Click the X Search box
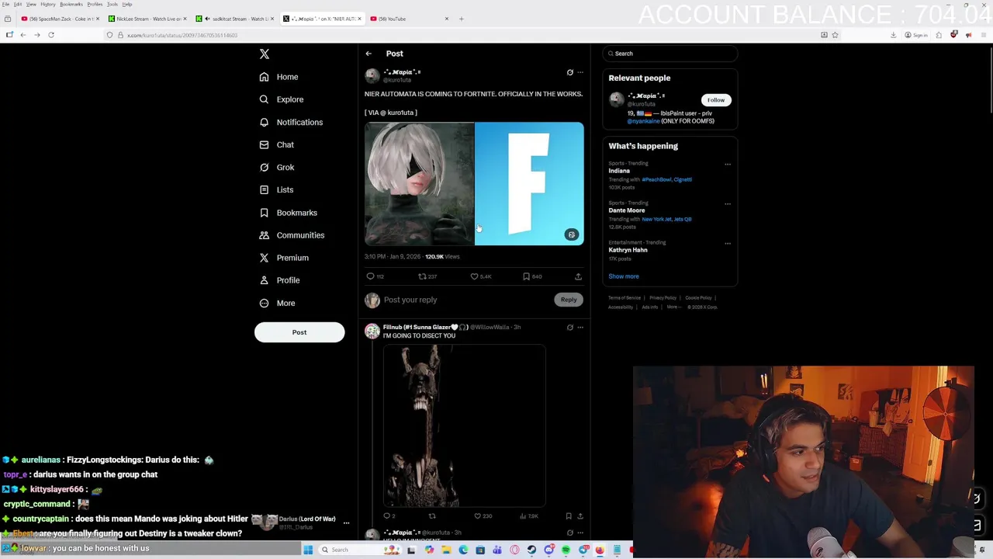The image size is (993, 559). pyautogui.click(x=670, y=54)
